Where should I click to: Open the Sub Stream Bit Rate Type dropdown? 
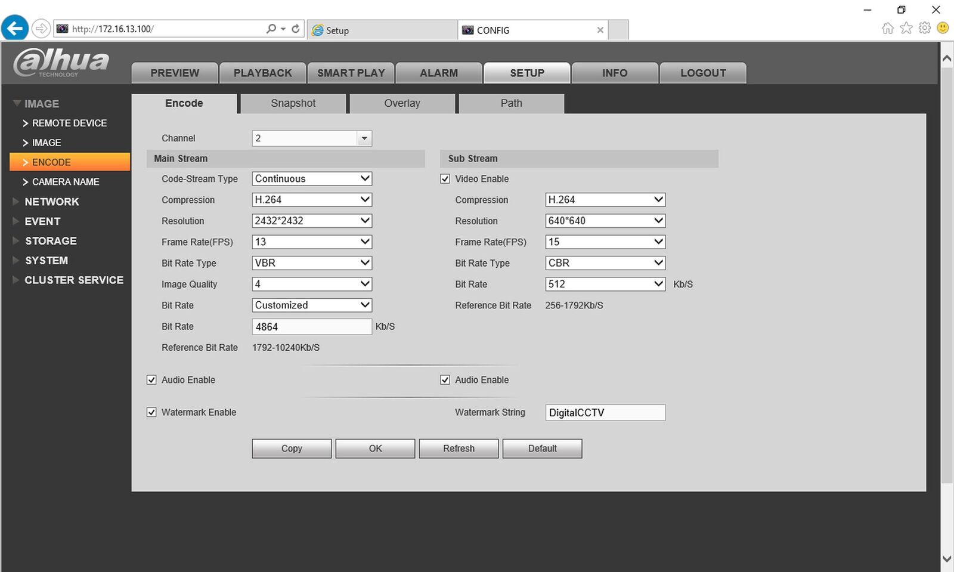[x=605, y=263]
